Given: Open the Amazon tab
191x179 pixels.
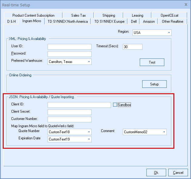Looking at the screenshot, I should (149, 21).
